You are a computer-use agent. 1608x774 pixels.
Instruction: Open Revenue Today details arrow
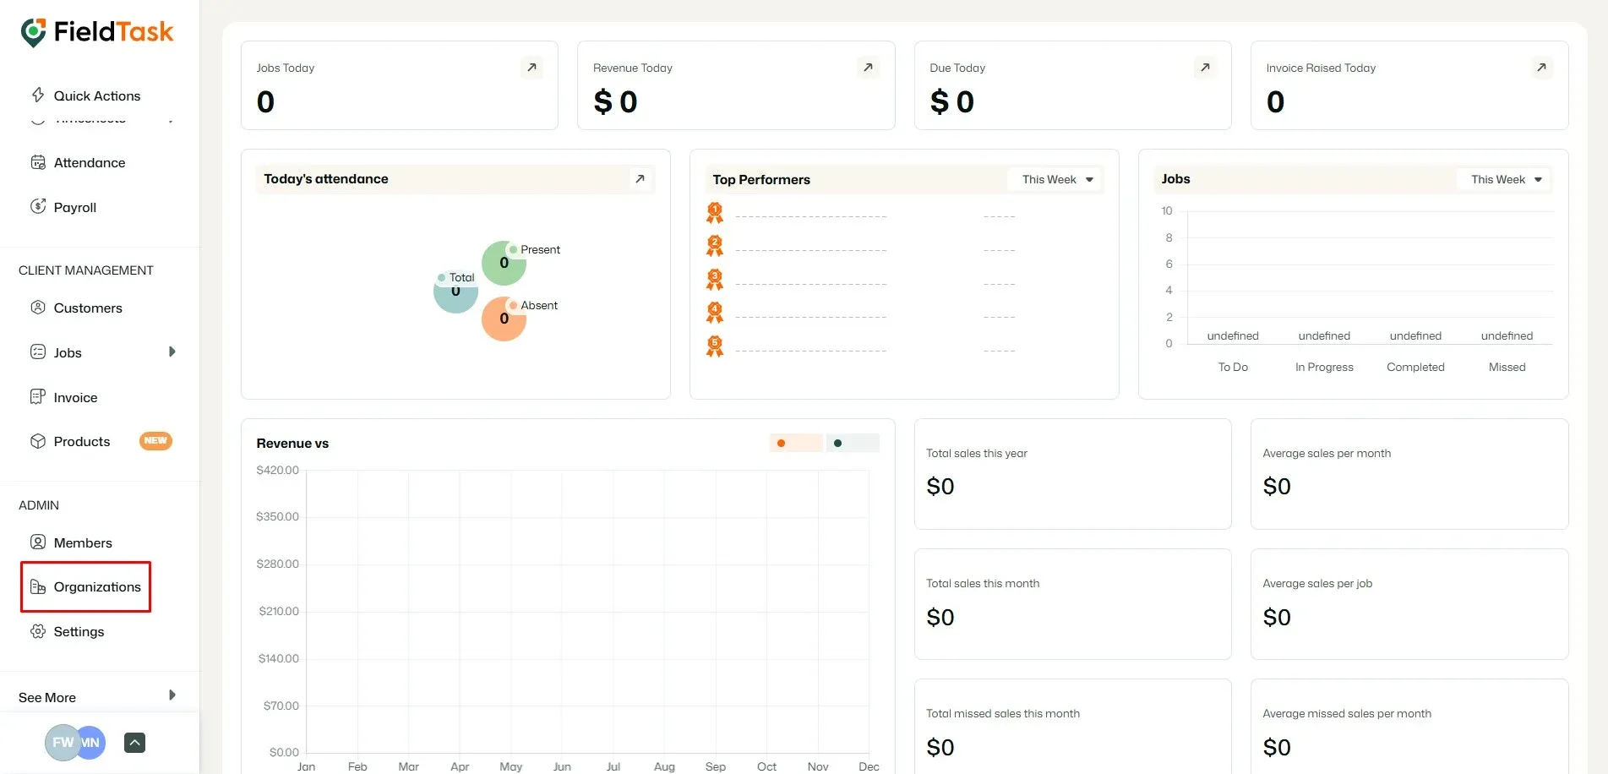coord(868,68)
